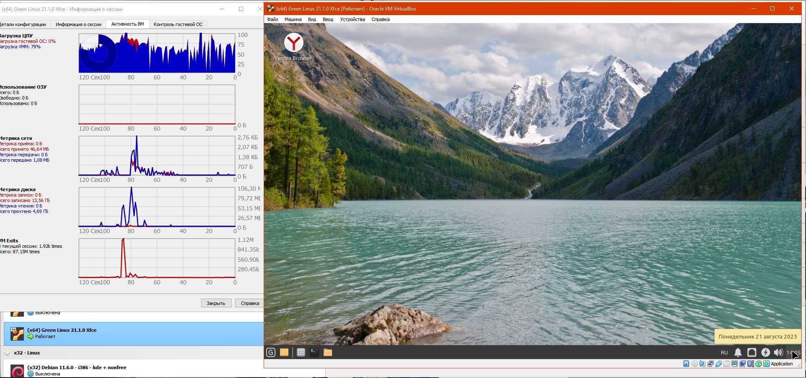Switch to Информация о сессии tab
806x378 pixels.
point(79,24)
